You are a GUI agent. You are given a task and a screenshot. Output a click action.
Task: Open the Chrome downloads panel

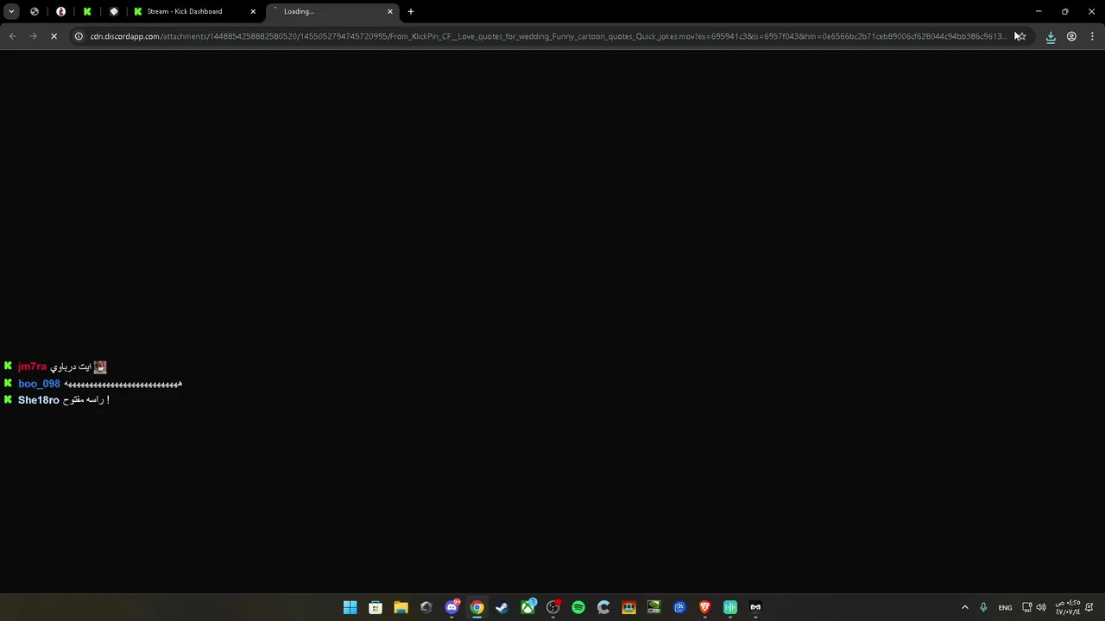(x=1051, y=36)
